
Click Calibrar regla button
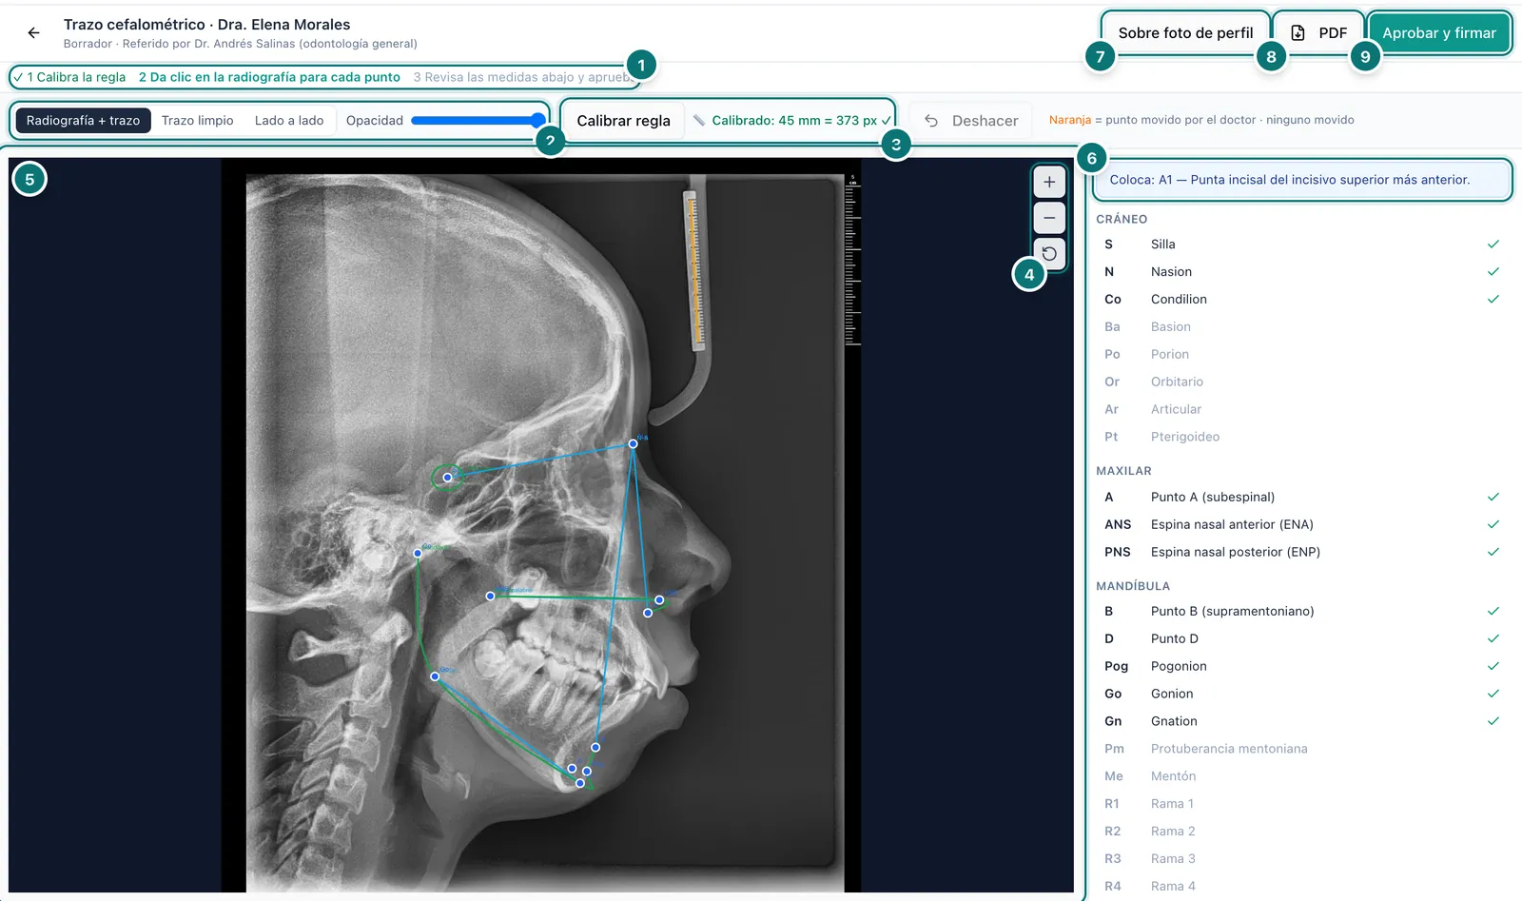(x=623, y=121)
